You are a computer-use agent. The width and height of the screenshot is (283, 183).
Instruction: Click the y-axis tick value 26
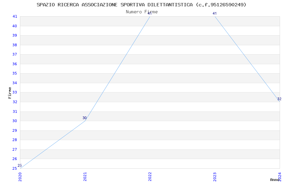pyautogui.click(x=15, y=159)
